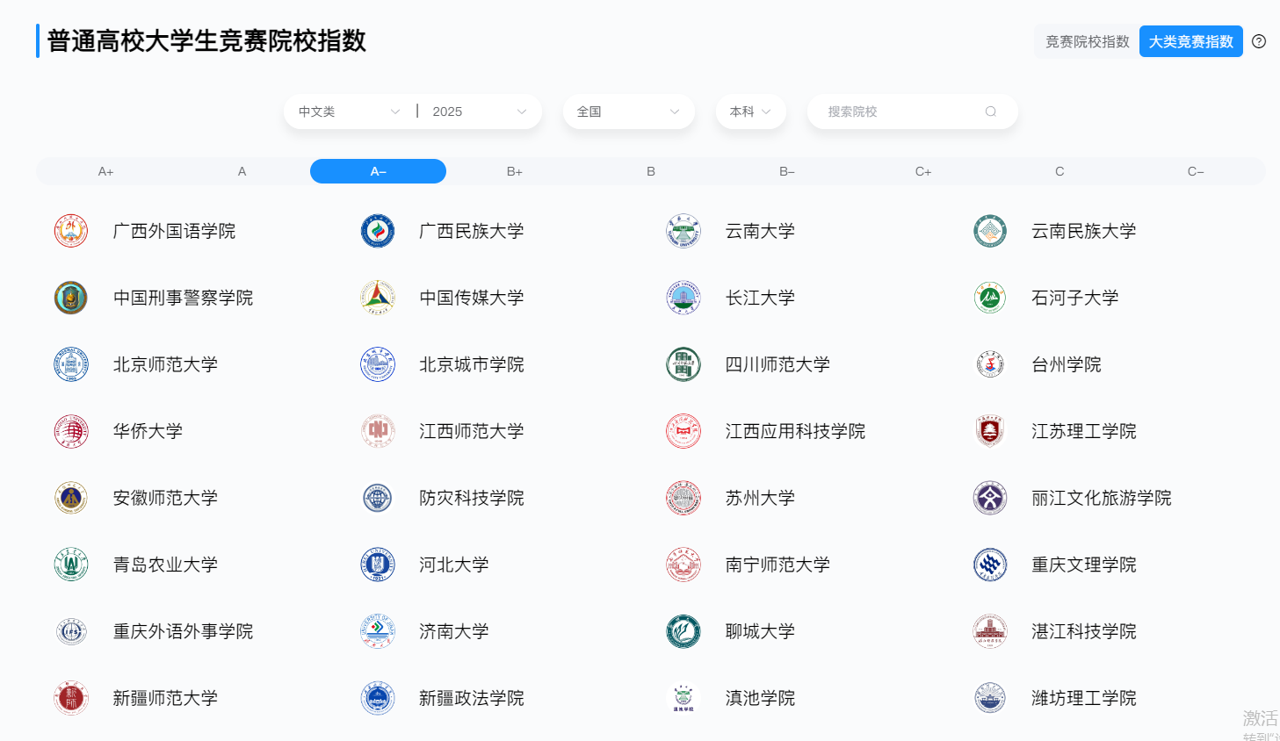1280x741 pixels.
Task: Click the 青岛农业大学 logo
Action: pos(71,565)
